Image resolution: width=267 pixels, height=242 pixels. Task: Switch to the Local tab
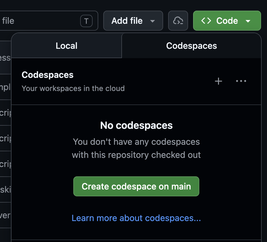[x=66, y=46]
